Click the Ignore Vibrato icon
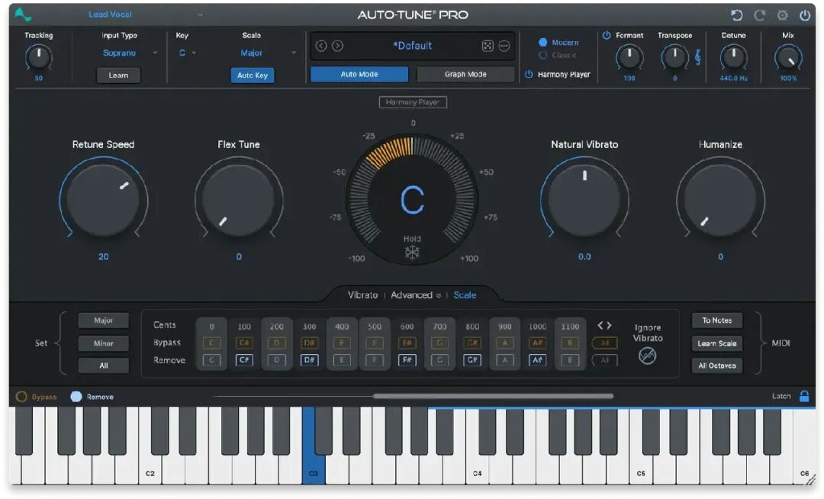This screenshot has height=499, width=824. coord(648,356)
